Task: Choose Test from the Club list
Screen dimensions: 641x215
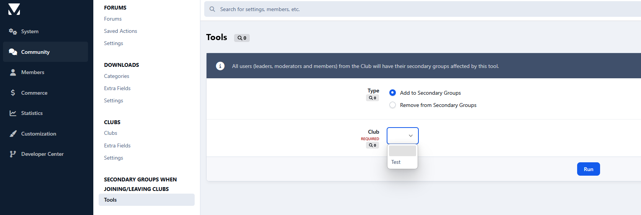Action: pyautogui.click(x=396, y=162)
